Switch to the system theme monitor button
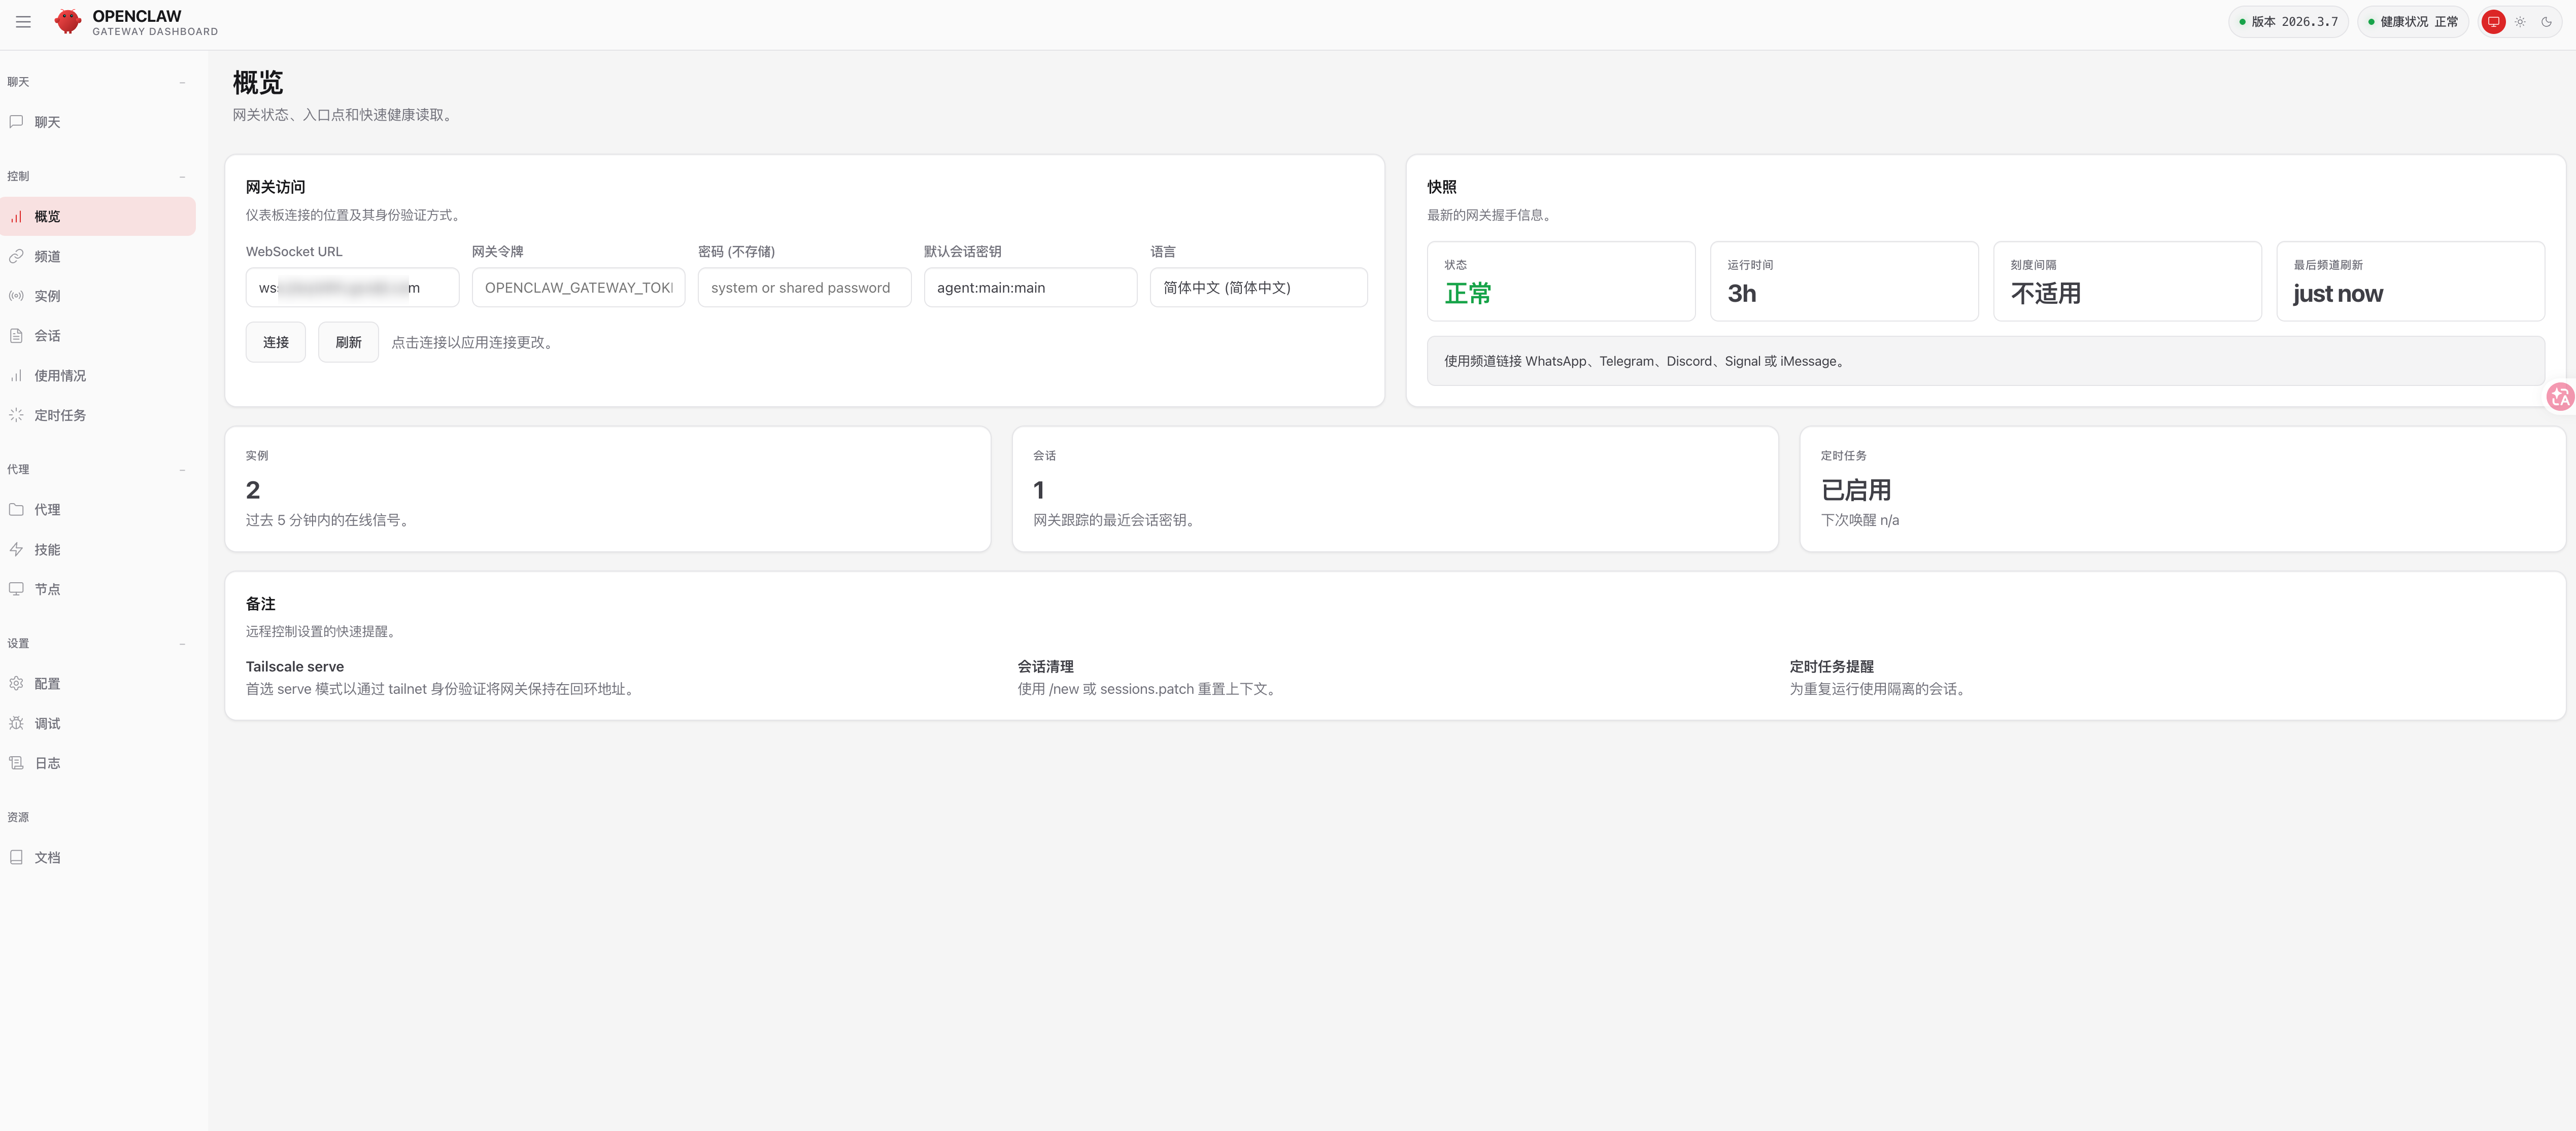 2493,22
